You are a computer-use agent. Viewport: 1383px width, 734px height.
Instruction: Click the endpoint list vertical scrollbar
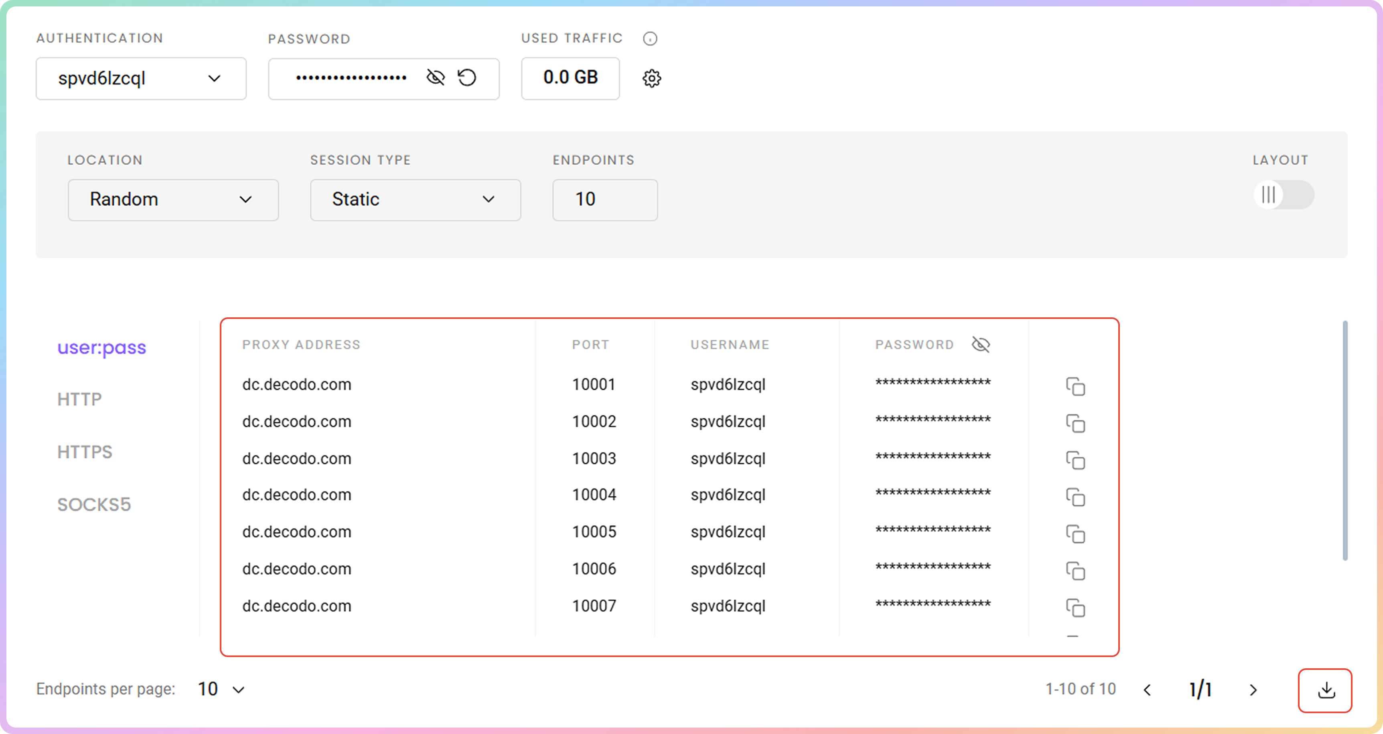point(1344,440)
